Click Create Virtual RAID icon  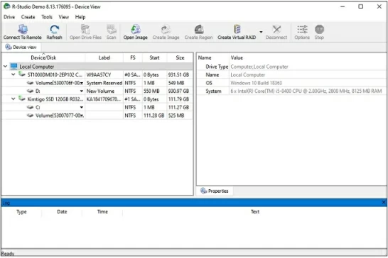[x=237, y=29]
